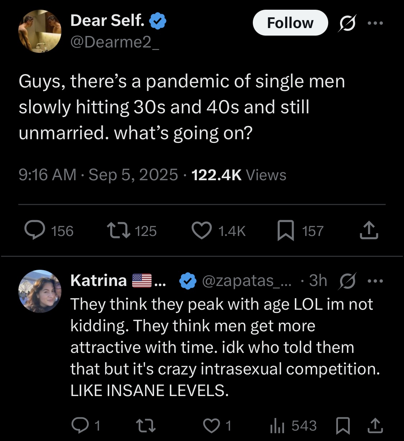Share Katrina's reply

click(375, 426)
